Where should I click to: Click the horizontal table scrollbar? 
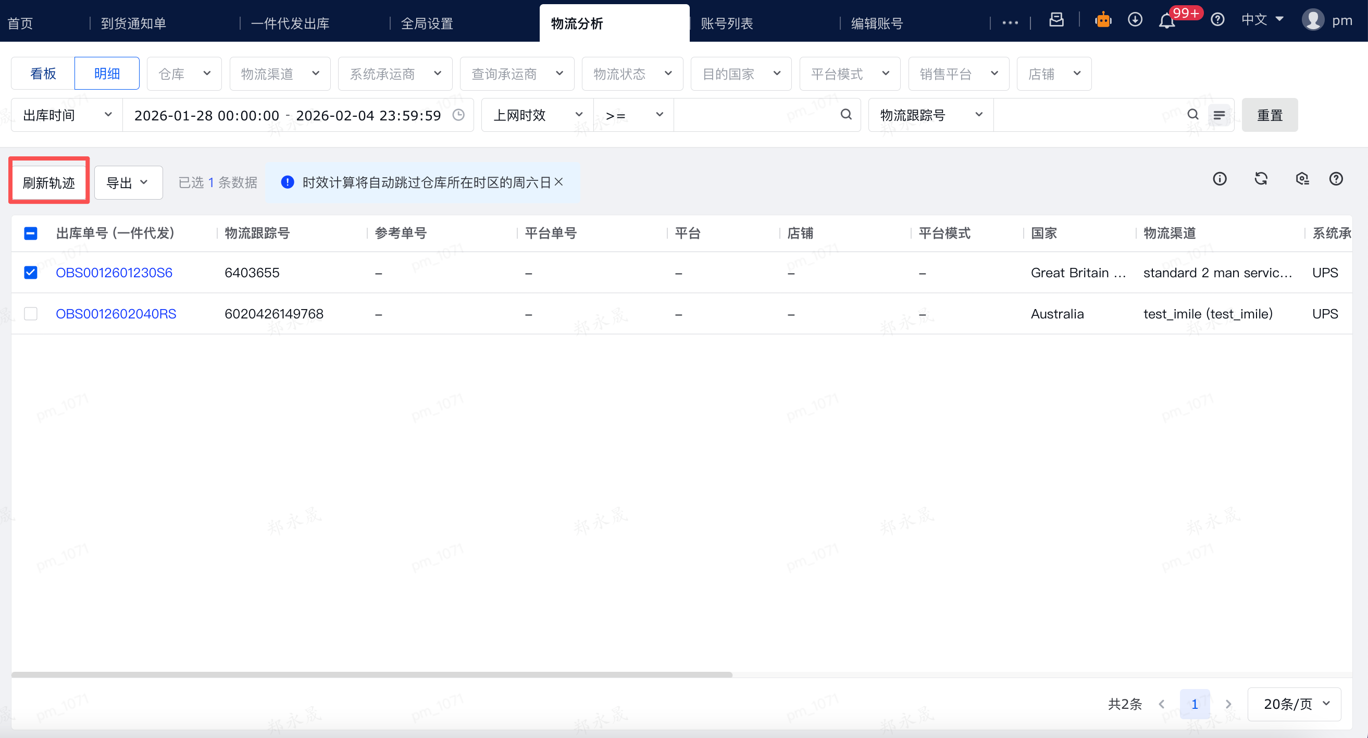click(372, 675)
